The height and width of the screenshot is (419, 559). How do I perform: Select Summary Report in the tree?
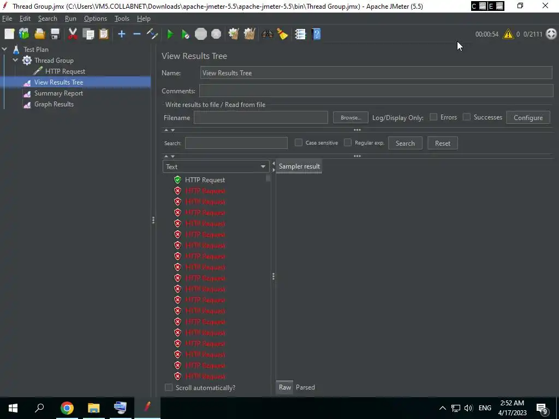point(58,93)
